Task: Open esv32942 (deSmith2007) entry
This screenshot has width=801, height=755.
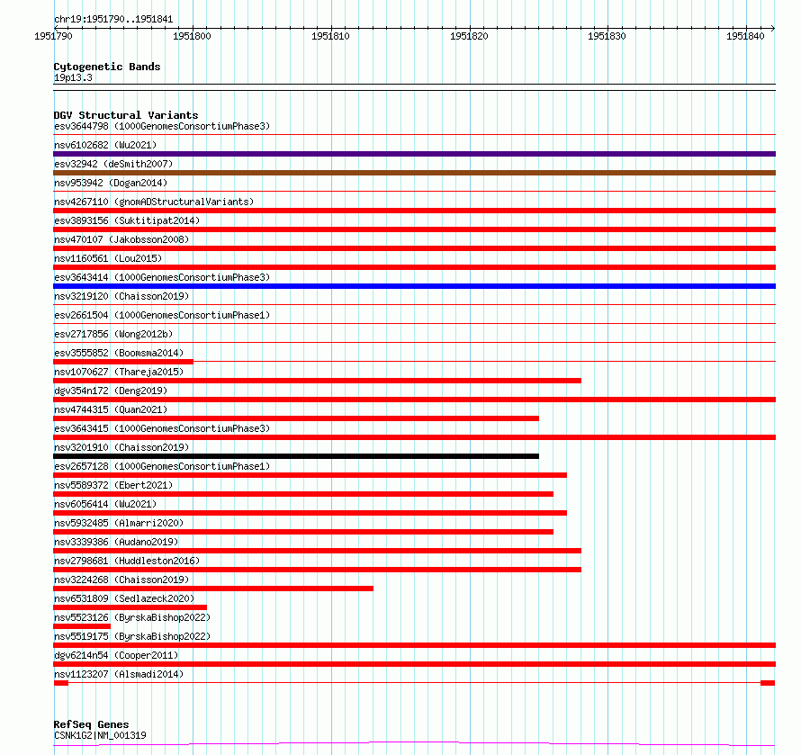Action: (113, 164)
